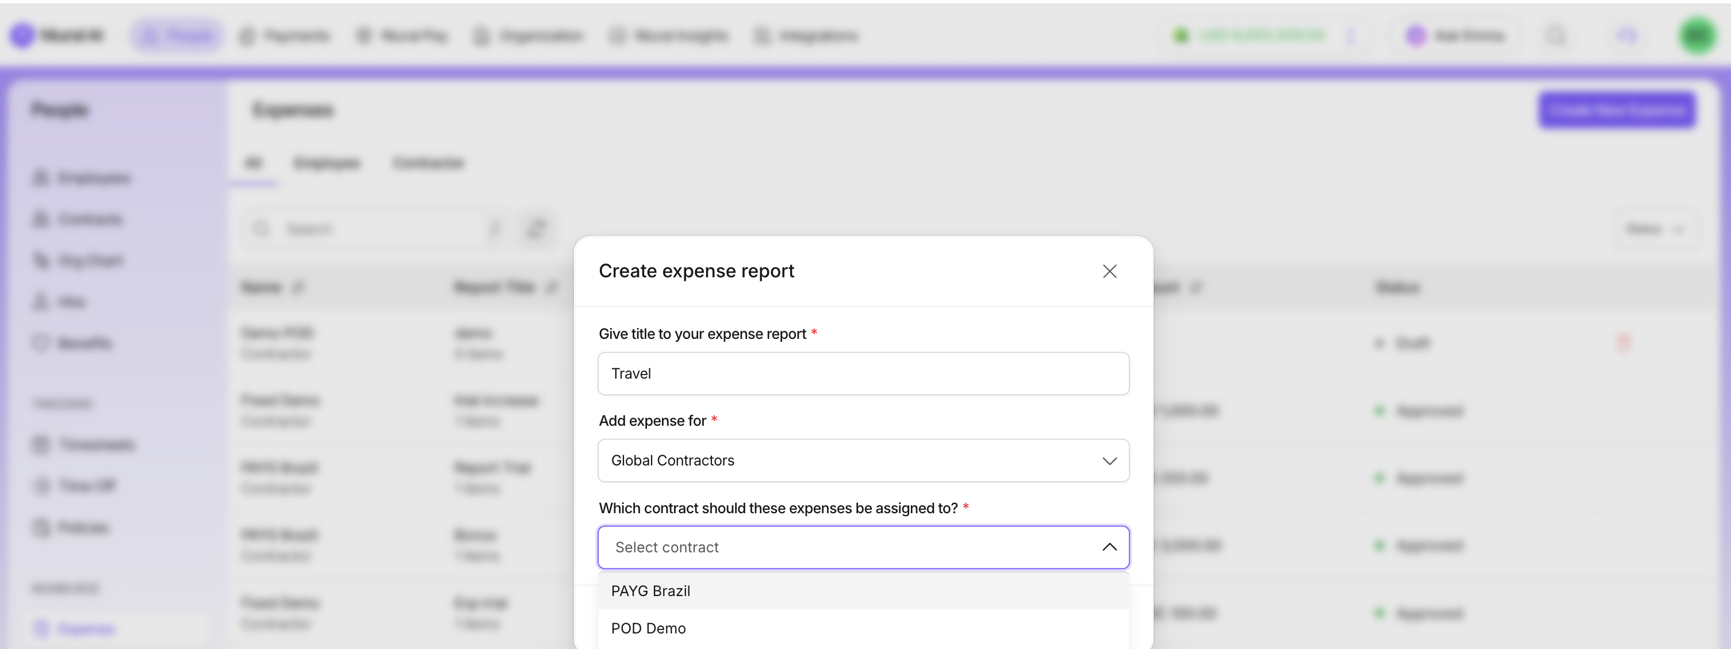Screen dimensions: 1731x649
Task: Click the Integrations nav item
Action: point(806,36)
